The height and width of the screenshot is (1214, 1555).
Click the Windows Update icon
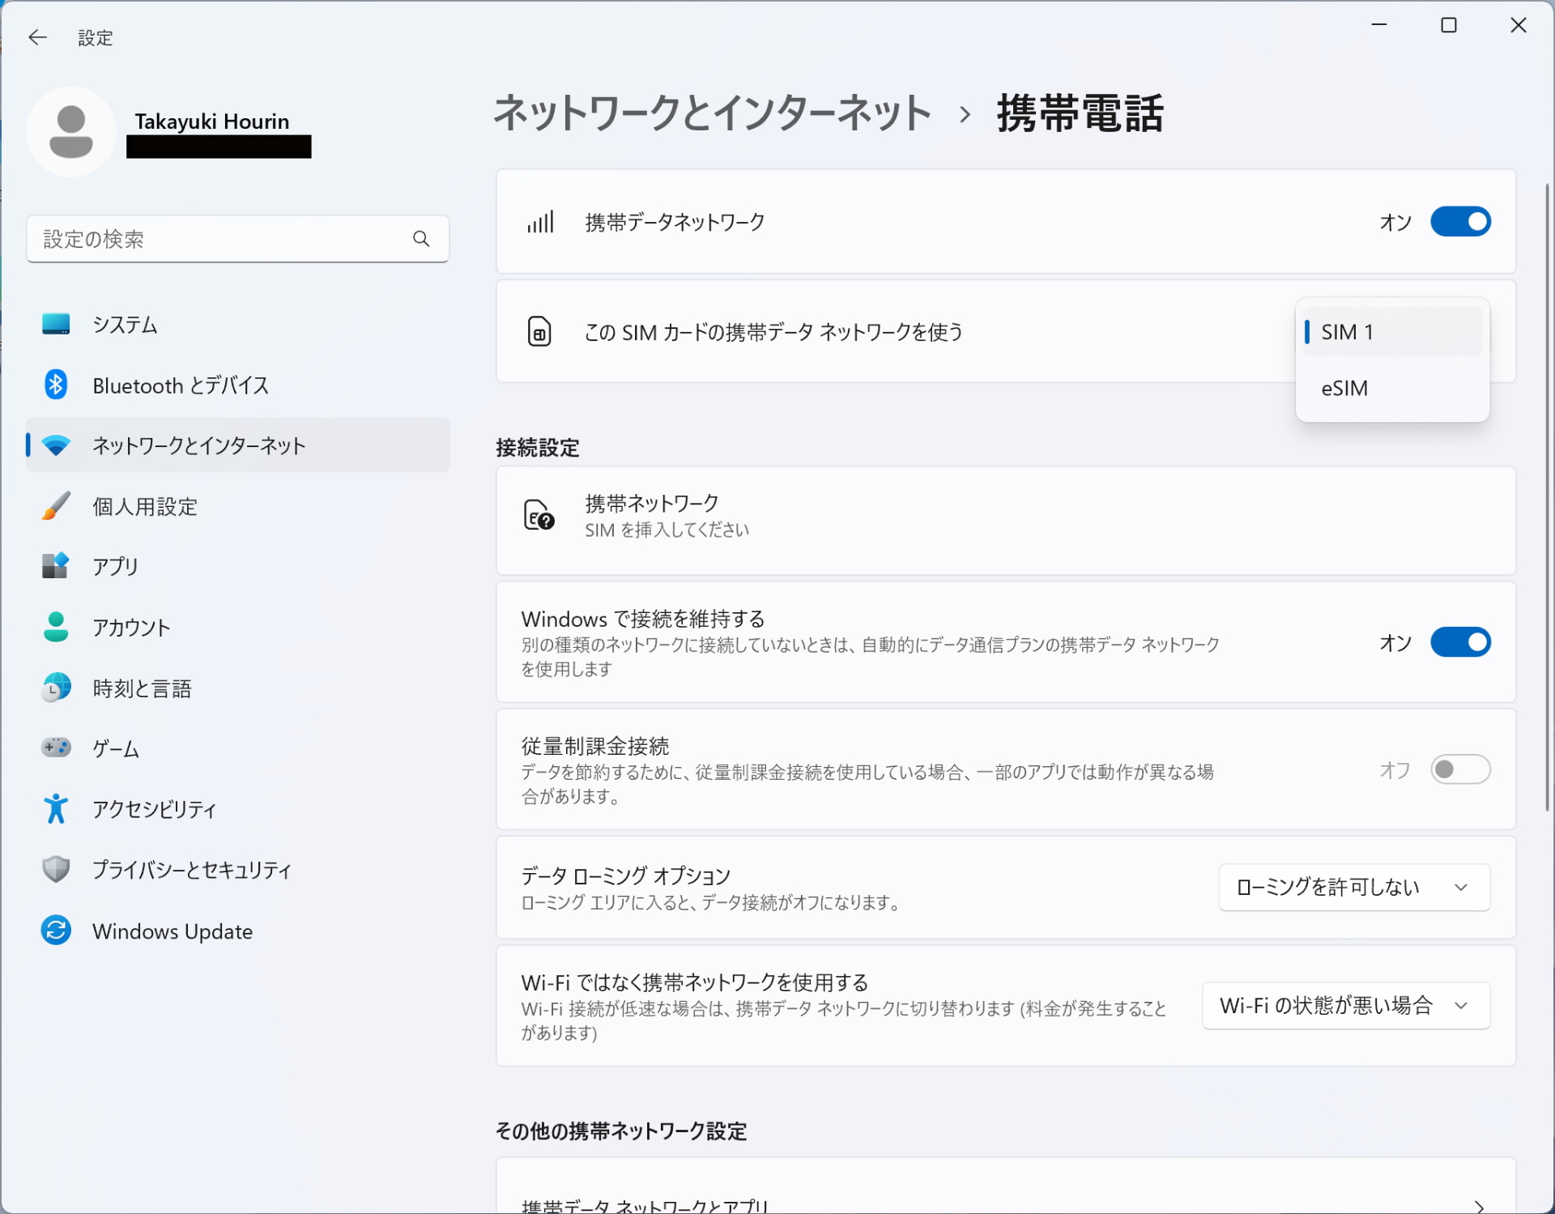55,931
